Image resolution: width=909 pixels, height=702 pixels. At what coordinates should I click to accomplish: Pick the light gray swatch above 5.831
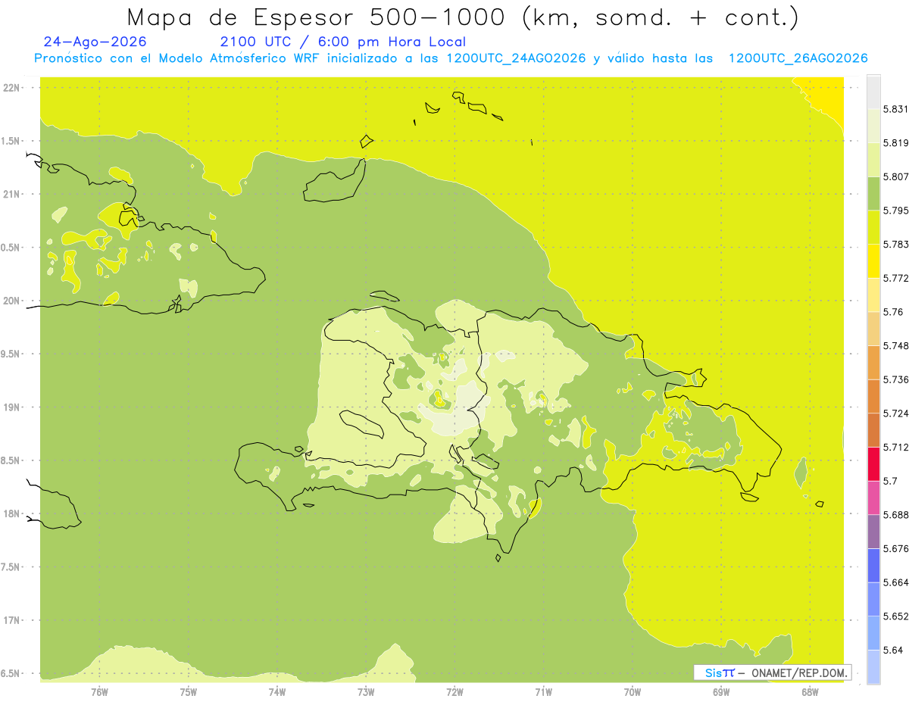click(x=873, y=92)
